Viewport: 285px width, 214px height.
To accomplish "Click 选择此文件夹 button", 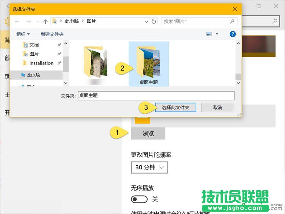I will [x=175, y=107].
